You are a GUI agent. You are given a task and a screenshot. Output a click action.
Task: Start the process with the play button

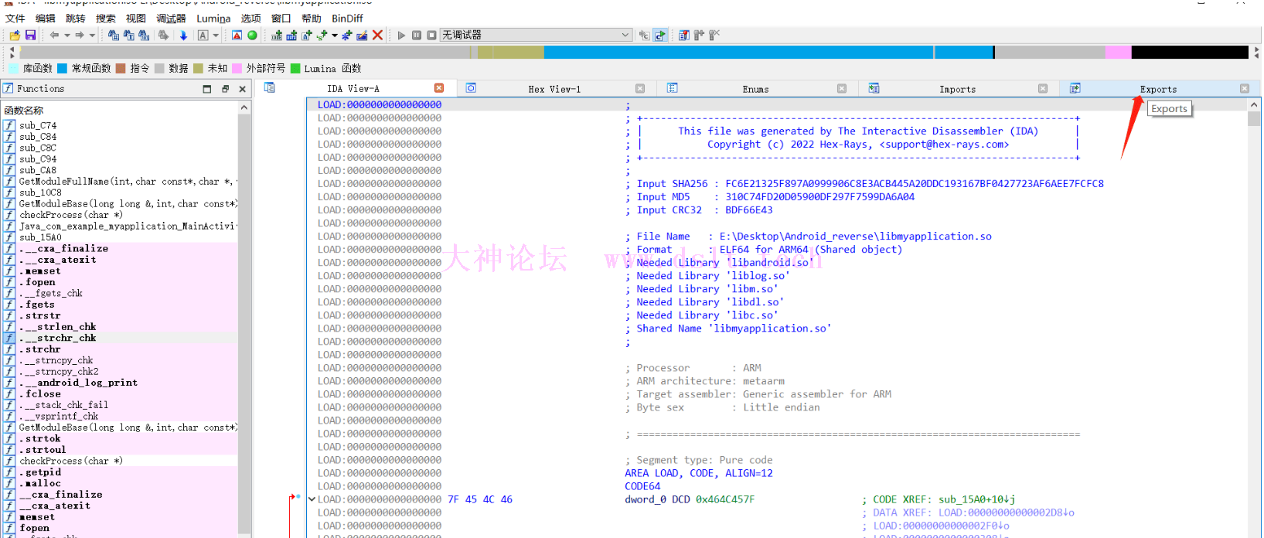(x=401, y=36)
